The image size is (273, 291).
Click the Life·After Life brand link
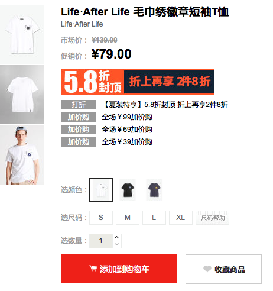pyautogui.click(x=82, y=24)
